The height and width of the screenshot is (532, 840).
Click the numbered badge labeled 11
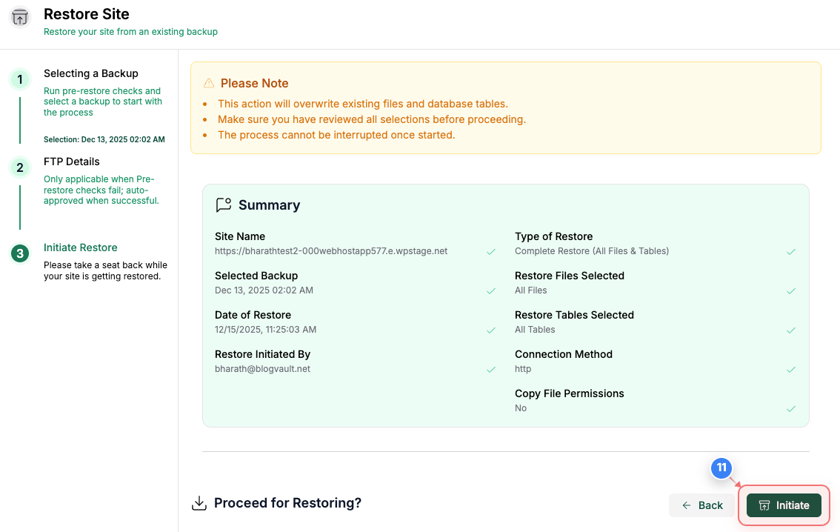[721, 468]
